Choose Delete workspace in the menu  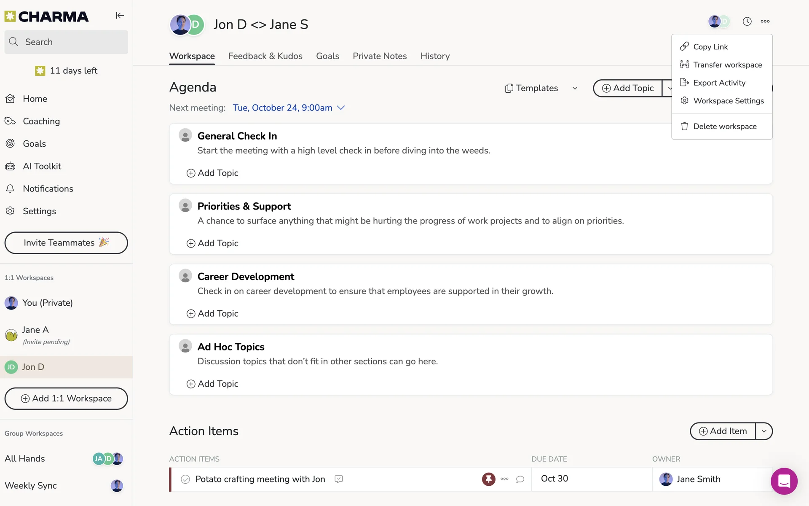coord(724,126)
